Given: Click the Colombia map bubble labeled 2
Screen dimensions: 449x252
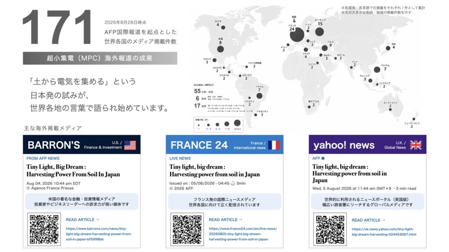Looking at the screenshot, I should pyautogui.click(x=240, y=76).
